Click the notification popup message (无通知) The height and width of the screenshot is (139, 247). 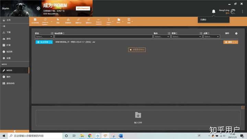pyautogui.click(x=213, y=20)
